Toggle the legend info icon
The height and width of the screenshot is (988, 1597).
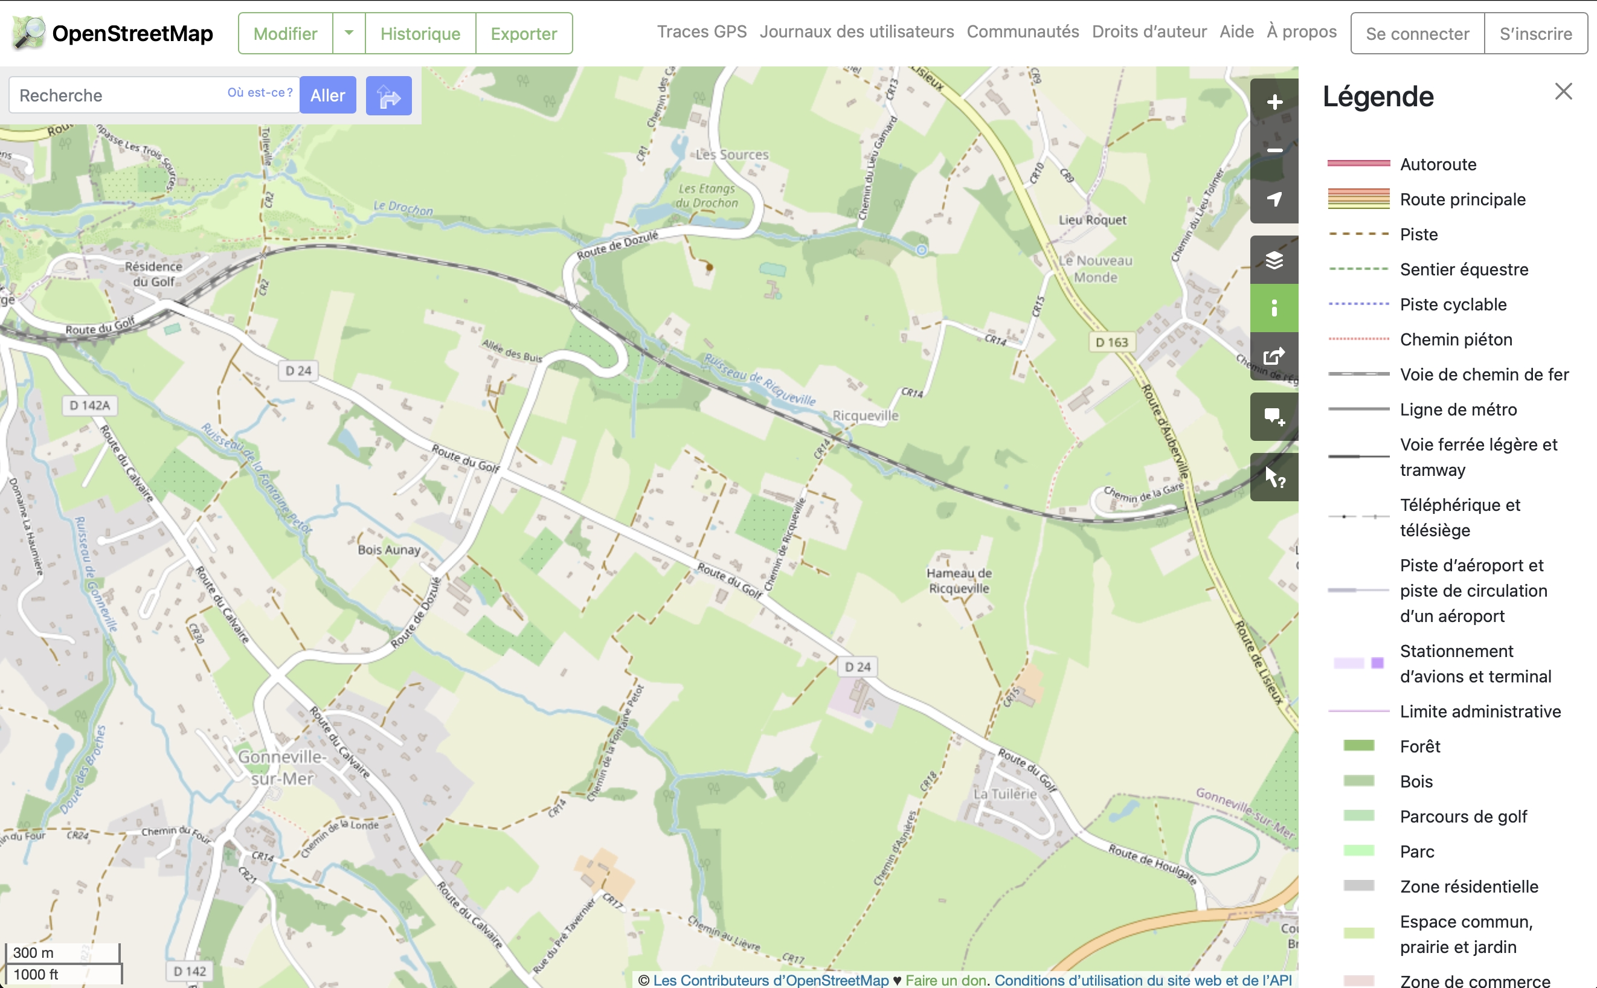(x=1273, y=309)
